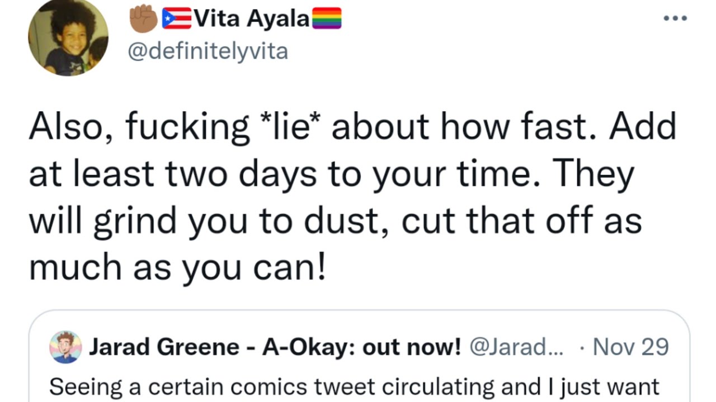The image size is (716, 402).
Task: Open the three-dot more options menu
Action: point(675,18)
